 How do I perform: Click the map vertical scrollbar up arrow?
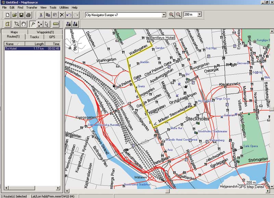[272, 31]
